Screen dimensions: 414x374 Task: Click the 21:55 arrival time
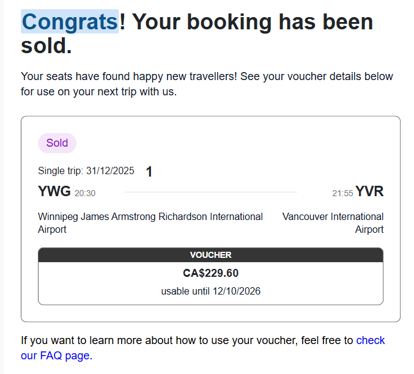(x=342, y=193)
